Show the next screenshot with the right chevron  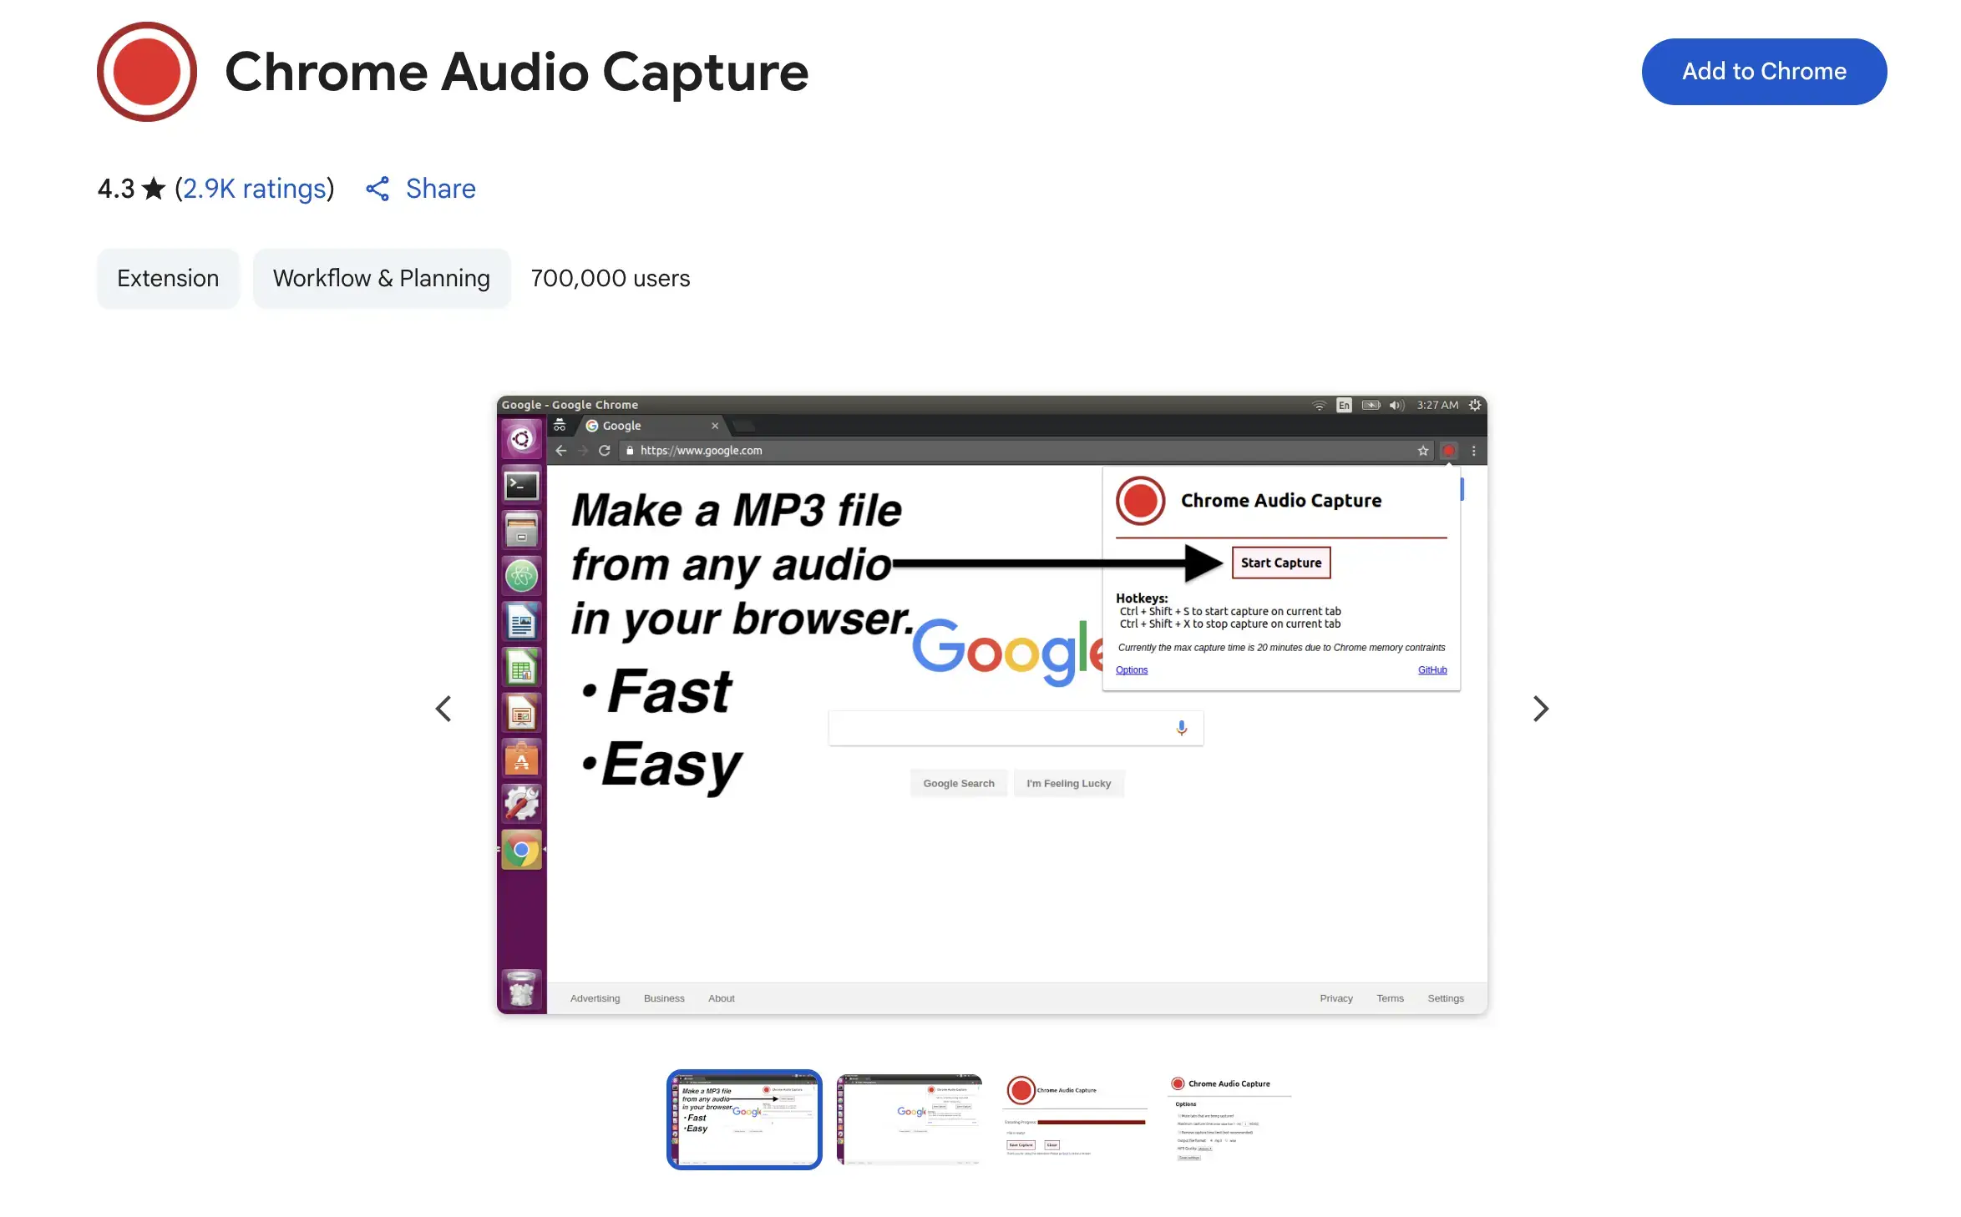click(x=1541, y=708)
